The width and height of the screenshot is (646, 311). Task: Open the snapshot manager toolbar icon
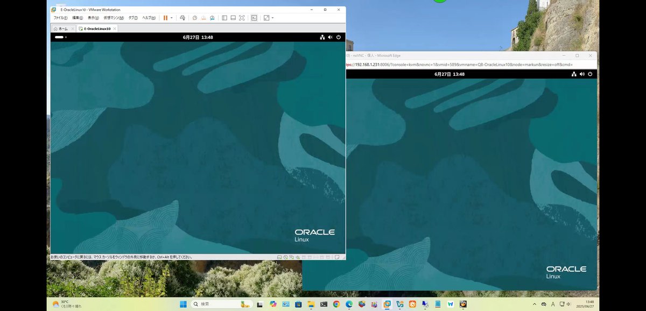tap(212, 18)
